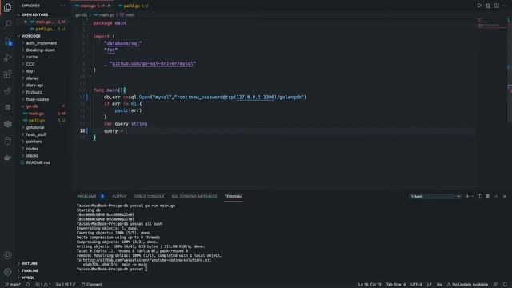The height and width of the screenshot is (288, 512).
Task: Maximize the panel with up chevron
Action: click(496, 196)
